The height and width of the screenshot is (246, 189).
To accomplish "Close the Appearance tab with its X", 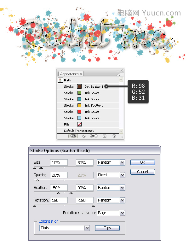I will (81, 74).
